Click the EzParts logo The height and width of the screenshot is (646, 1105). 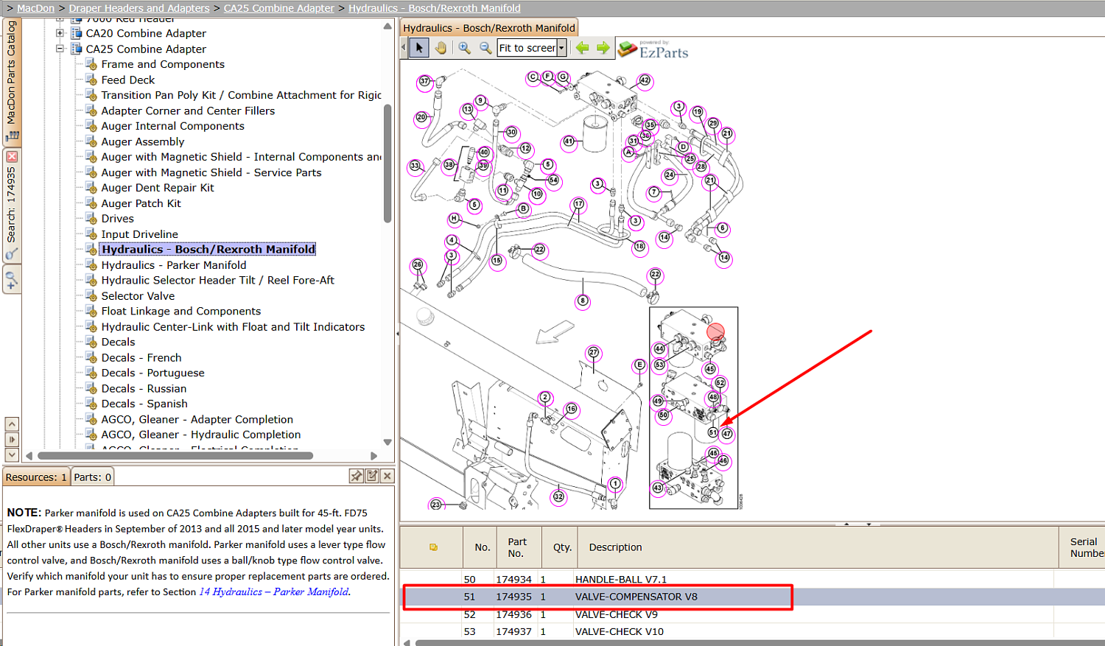point(653,49)
